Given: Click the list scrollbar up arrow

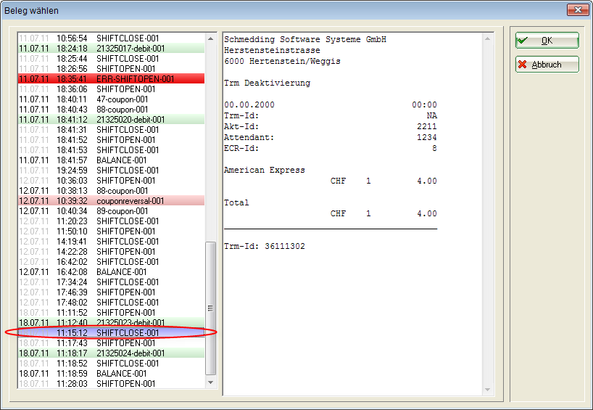Looking at the screenshot, I should (x=211, y=37).
